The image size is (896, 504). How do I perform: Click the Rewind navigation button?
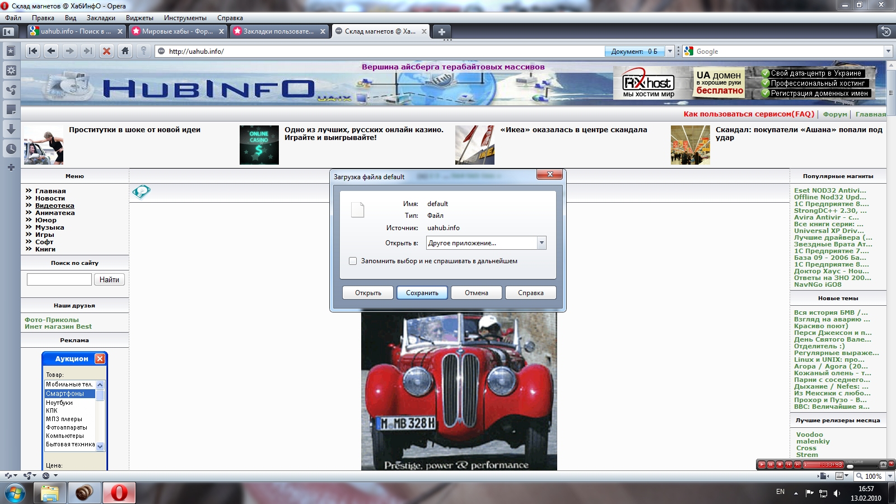click(33, 51)
